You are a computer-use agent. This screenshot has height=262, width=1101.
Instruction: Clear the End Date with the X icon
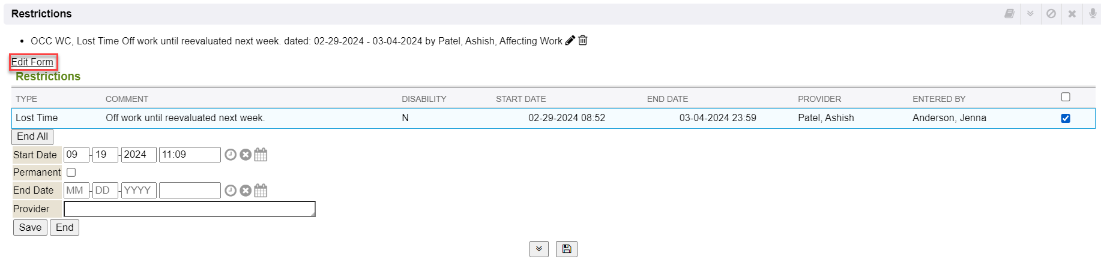coord(246,191)
